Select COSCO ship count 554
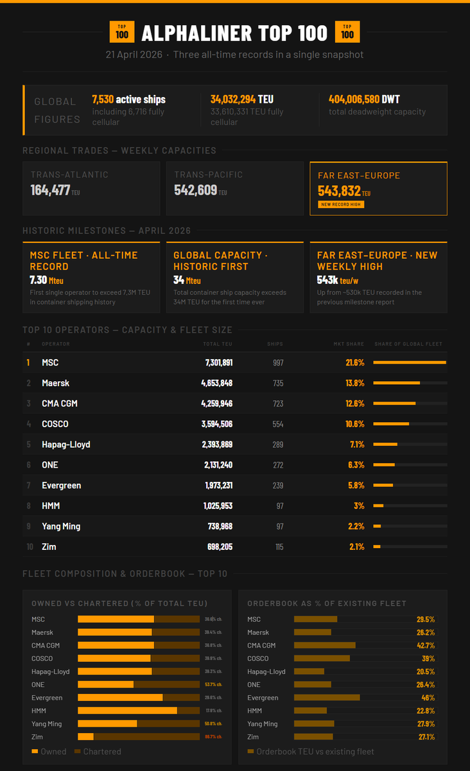Image resolution: width=470 pixels, height=771 pixels. click(x=277, y=425)
